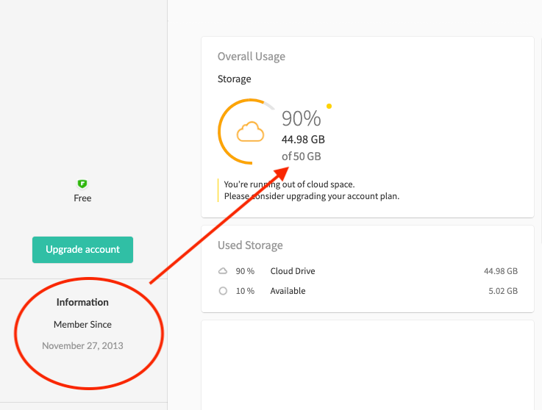Click the Information section heading
This screenshot has height=410, width=542.
pos(82,302)
